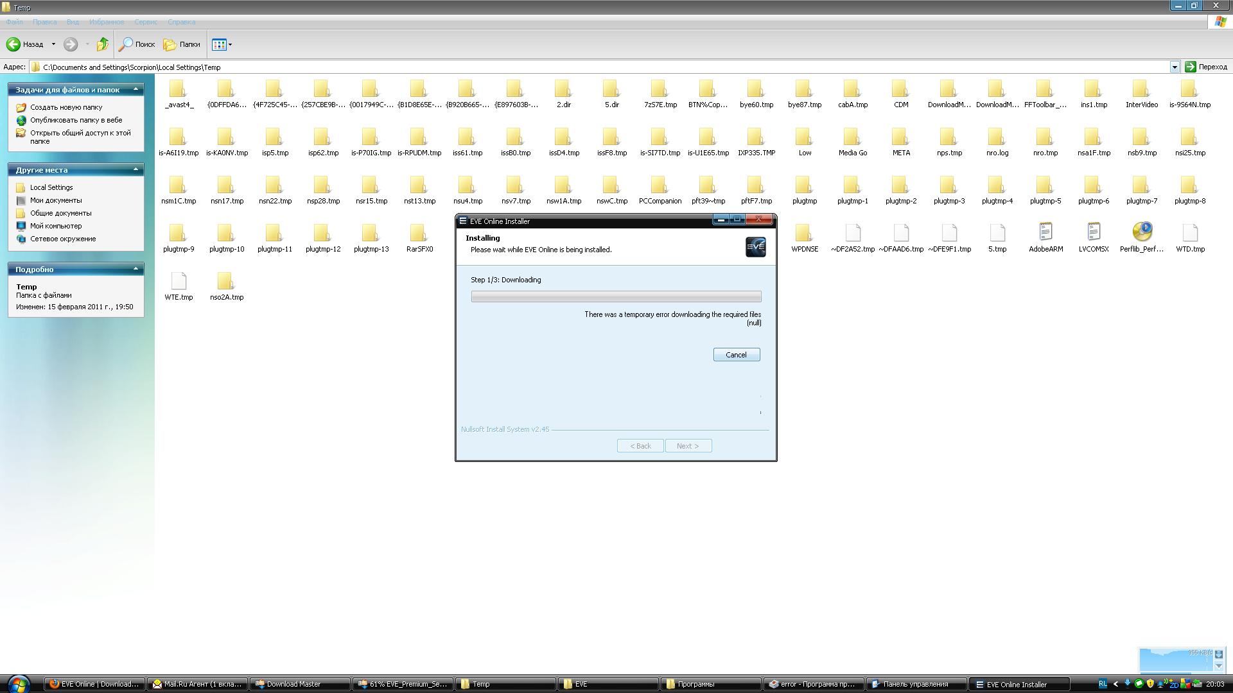Click the Up folder icon in toolbar
Viewport: 1233px width, 693px height.
point(102,44)
